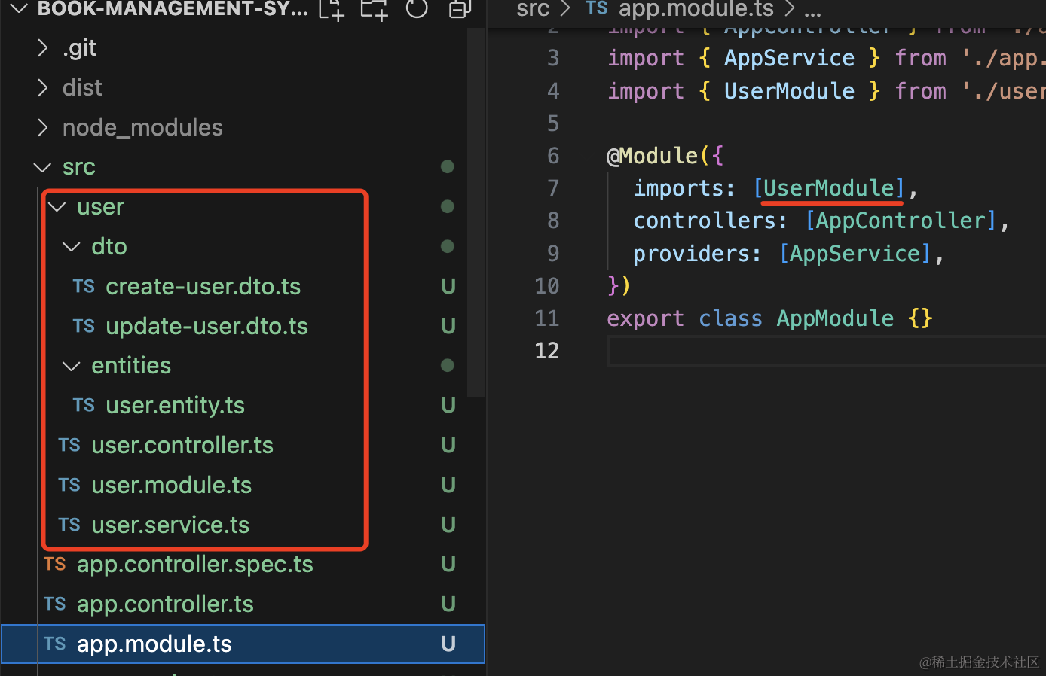Click the New Folder icon in explorer header
Screen dimensions: 1046x676
coord(374,9)
